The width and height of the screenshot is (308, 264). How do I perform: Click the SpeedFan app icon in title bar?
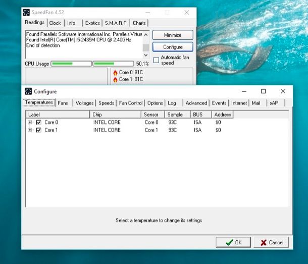point(26,13)
